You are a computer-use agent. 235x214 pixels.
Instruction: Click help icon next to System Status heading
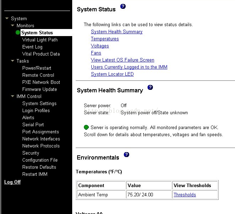click(123, 6)
